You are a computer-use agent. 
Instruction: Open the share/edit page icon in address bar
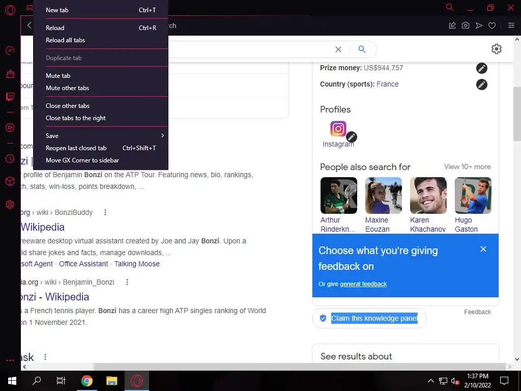coord(452,25)
